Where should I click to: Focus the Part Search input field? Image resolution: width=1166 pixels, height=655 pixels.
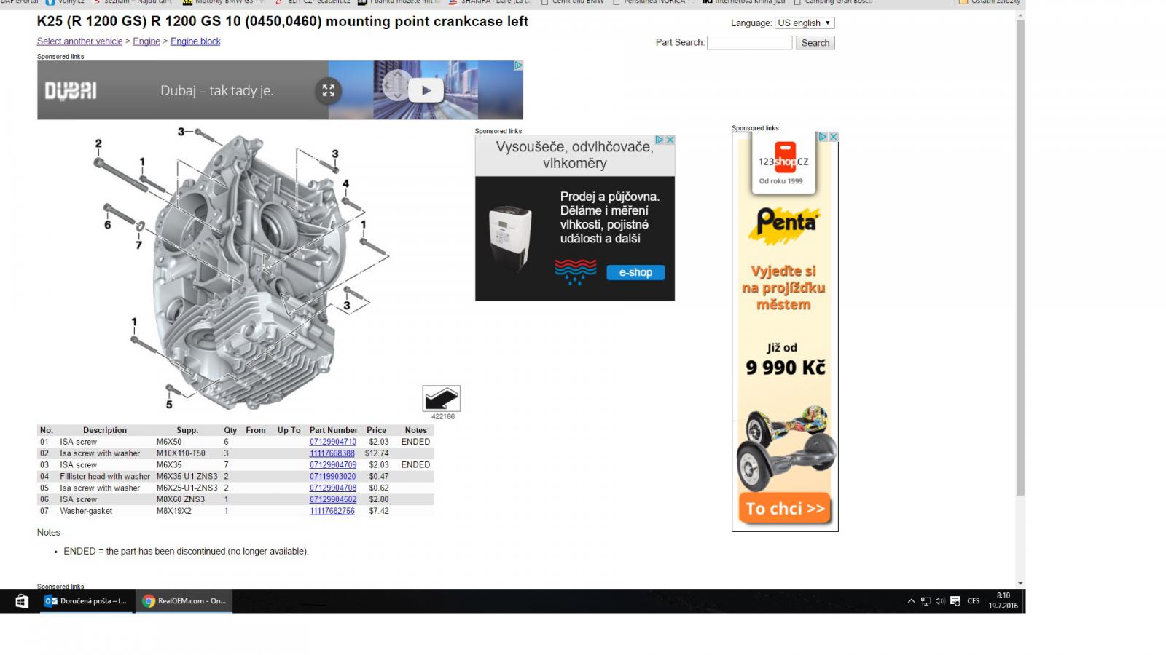pos(749,43)
